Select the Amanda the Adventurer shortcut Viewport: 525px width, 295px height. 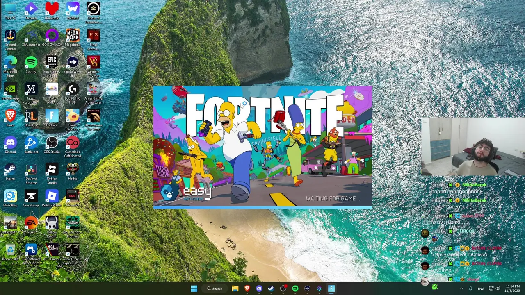point(93,93)
